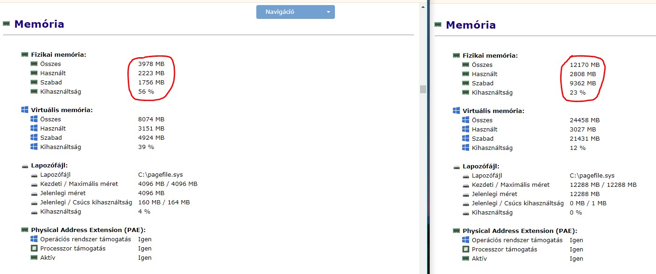Click the Kezdeti / Maximális méret label in left report

79,184
